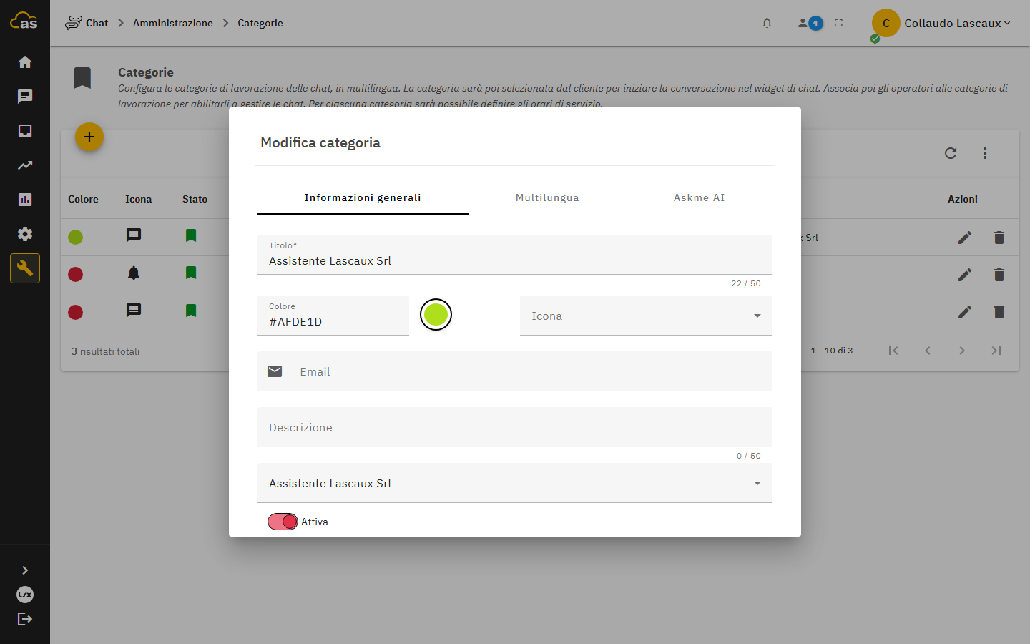Image resolution: width=1030 pixels, height=644 pixels.
Task: Switch to the Multilingua tab
Action: click(x=547, y=197)
